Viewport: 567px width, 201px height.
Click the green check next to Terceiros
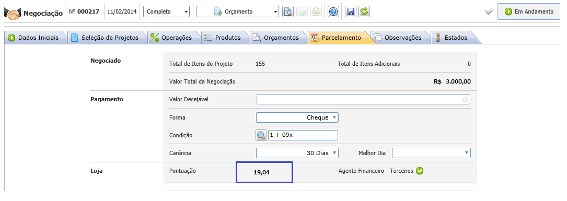[420, 171]
